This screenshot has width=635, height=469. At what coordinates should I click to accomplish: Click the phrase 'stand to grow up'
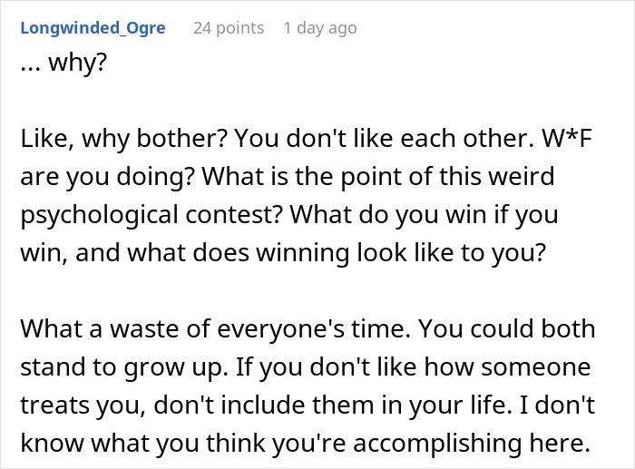[121, 366]
